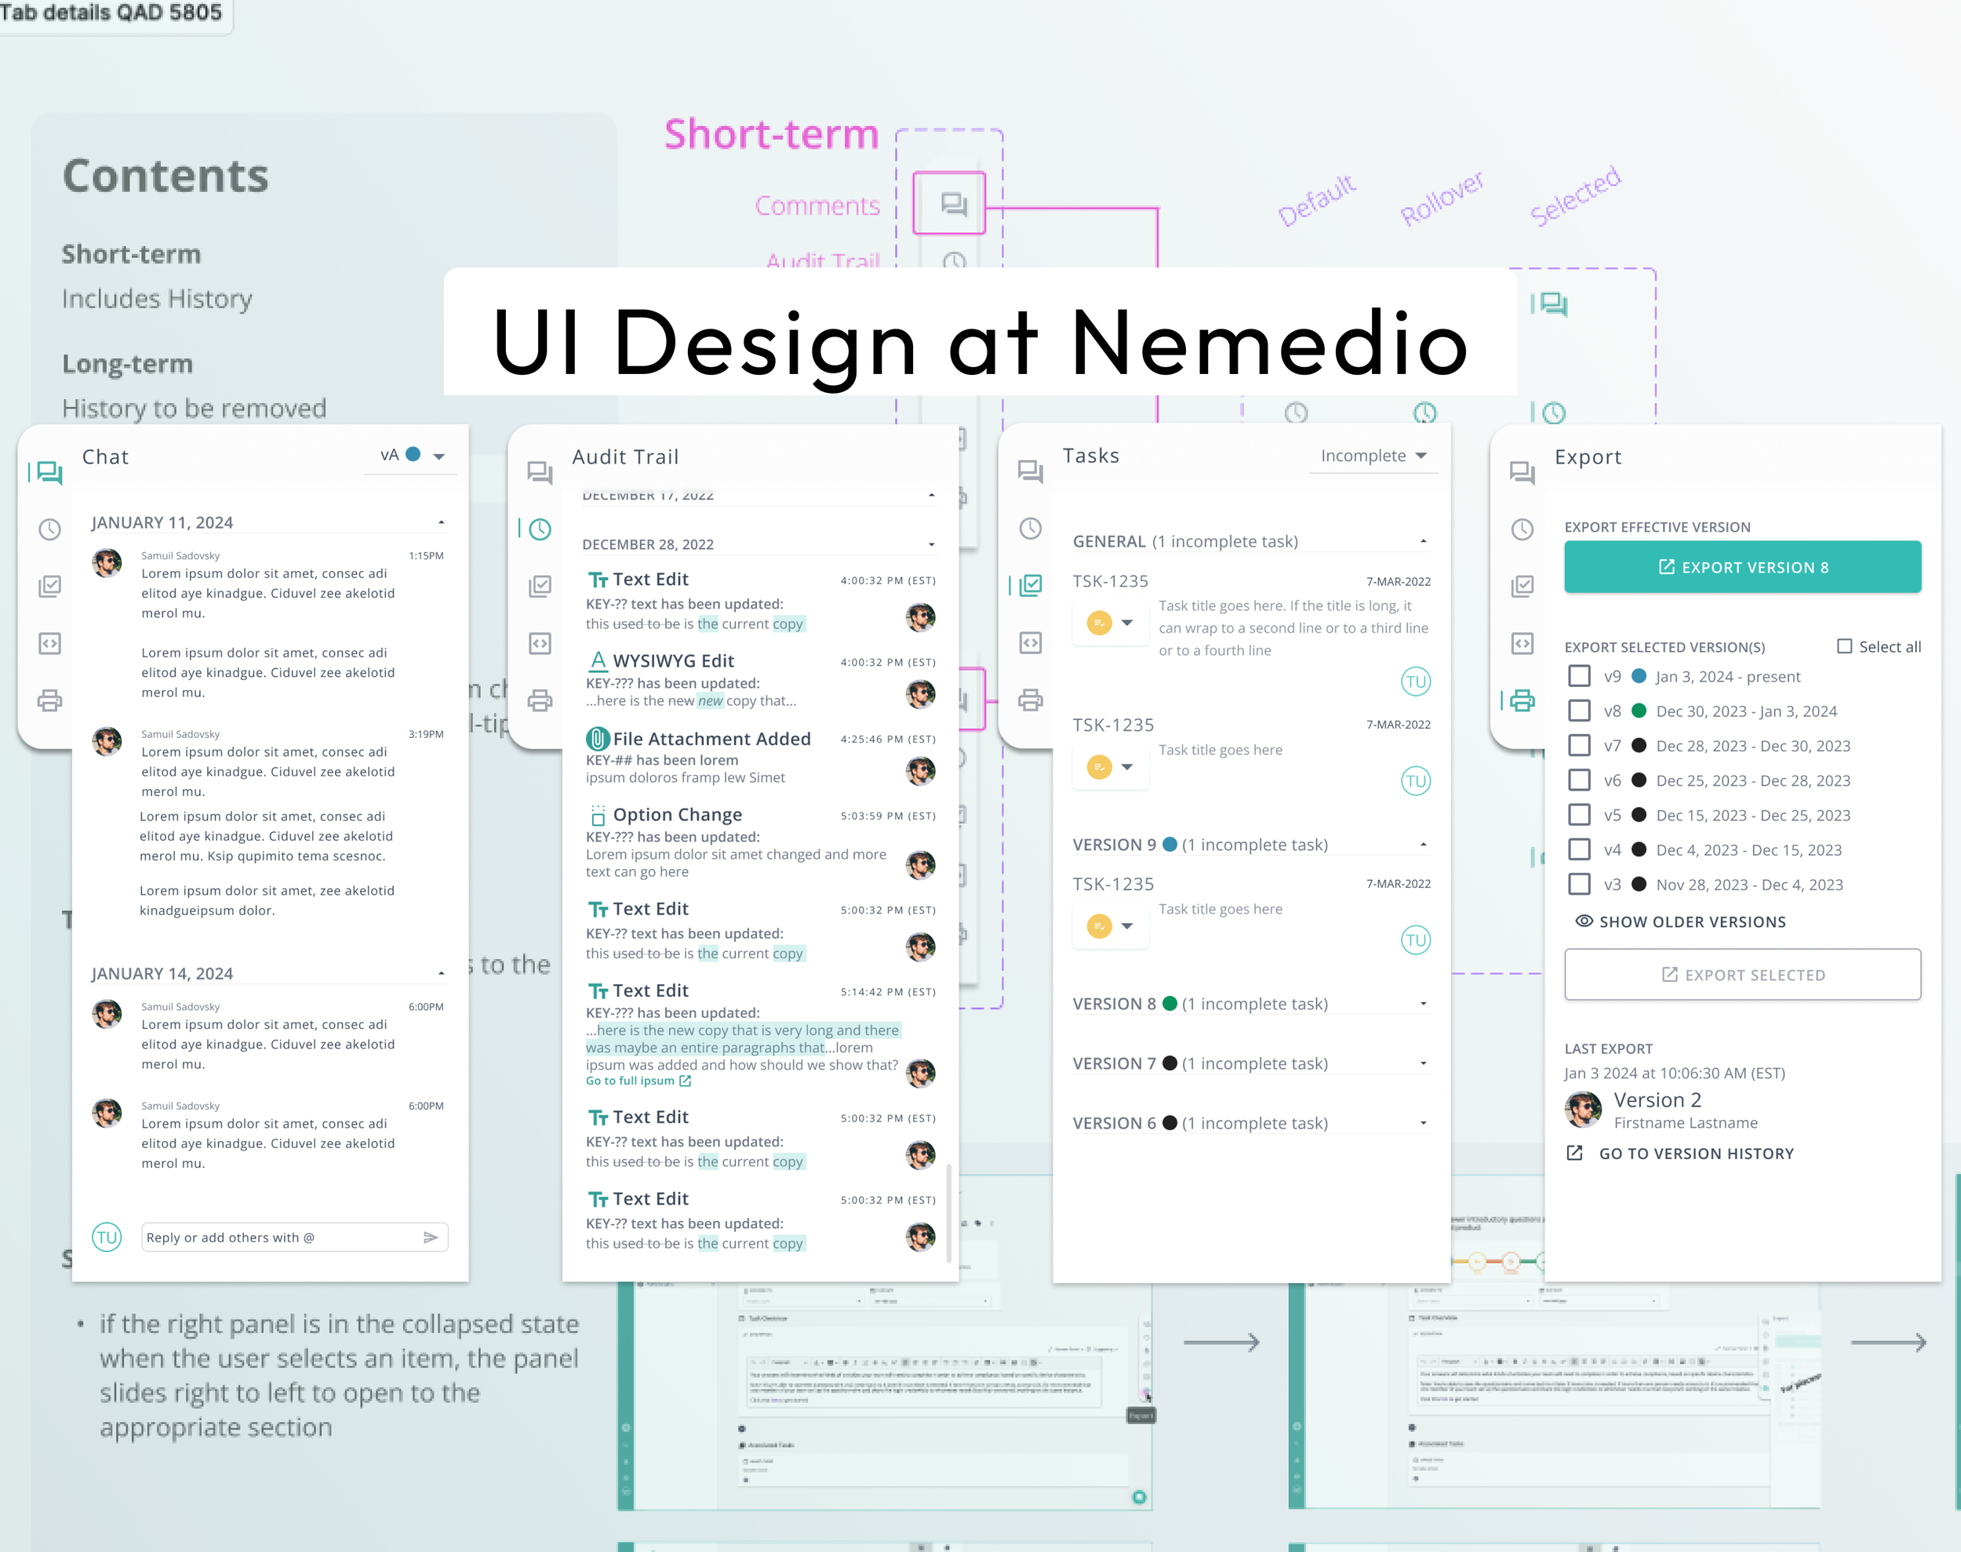Click the TU avatar beside the chat reply field
The height and width of the screenshot is (1552, 1961).
(107, 1238)
